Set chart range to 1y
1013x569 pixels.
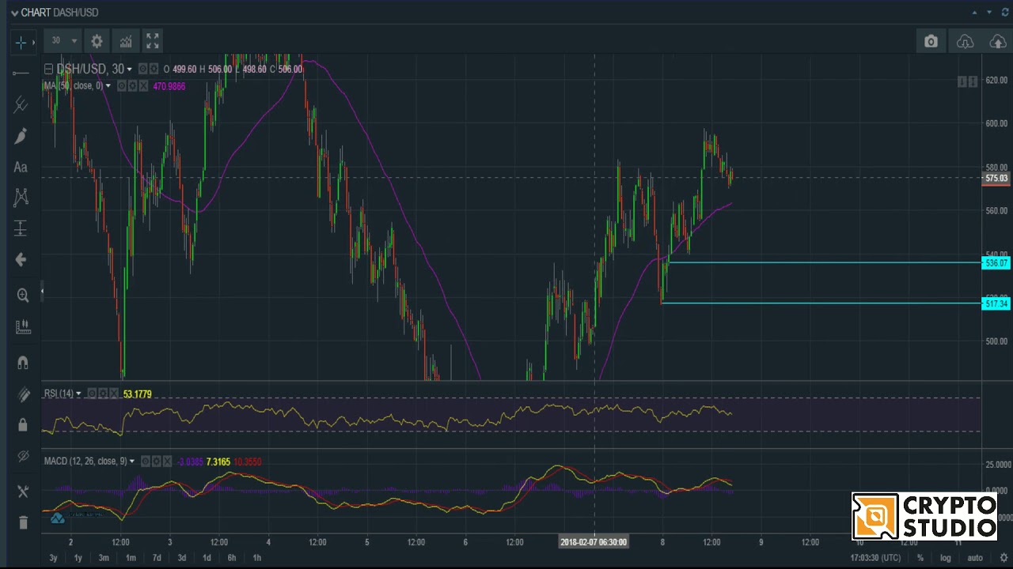78,558
